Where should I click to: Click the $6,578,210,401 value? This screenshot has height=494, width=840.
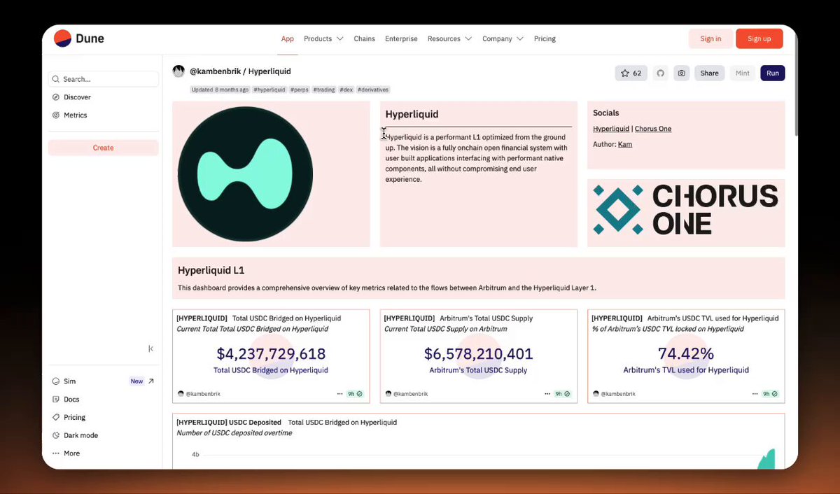point(479,354)
